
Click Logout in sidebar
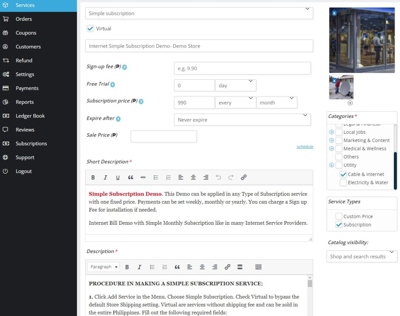[x=38, y=171]
